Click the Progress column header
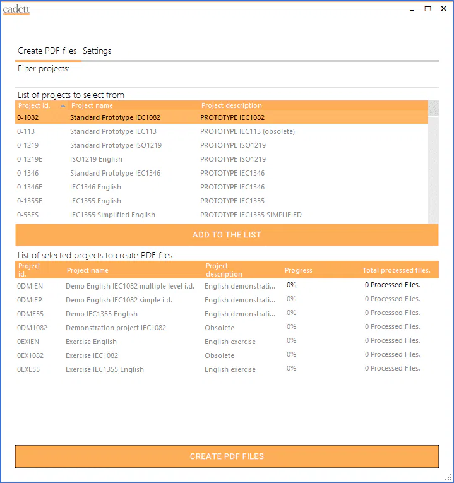 click(298, 270)
